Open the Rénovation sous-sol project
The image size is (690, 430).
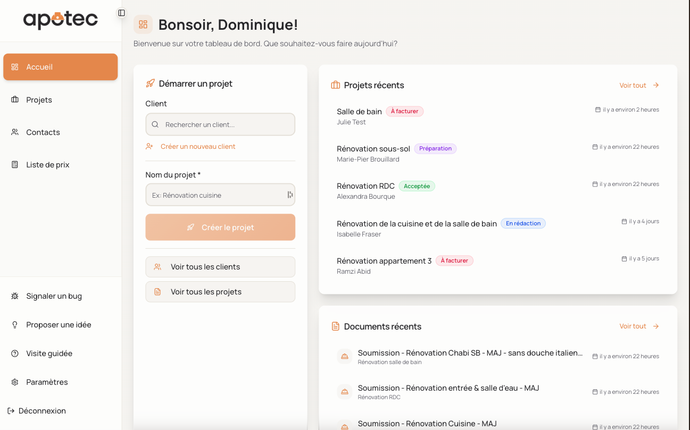[373, 149]
